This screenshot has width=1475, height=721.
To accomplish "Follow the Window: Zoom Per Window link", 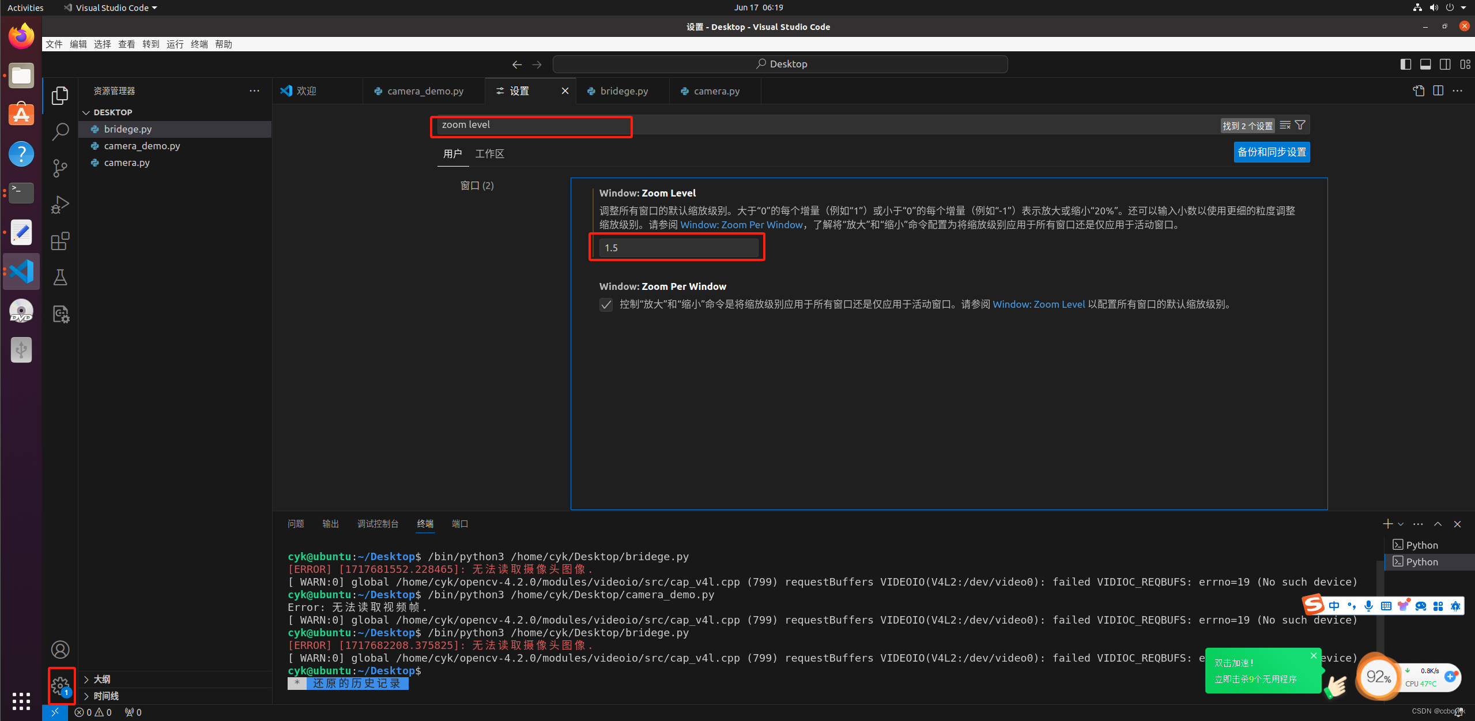I will tap(741, 225).
